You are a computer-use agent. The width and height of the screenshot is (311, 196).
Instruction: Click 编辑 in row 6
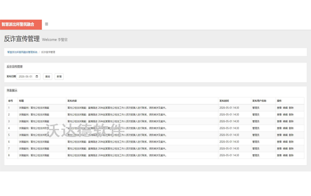tap(285, 142)
